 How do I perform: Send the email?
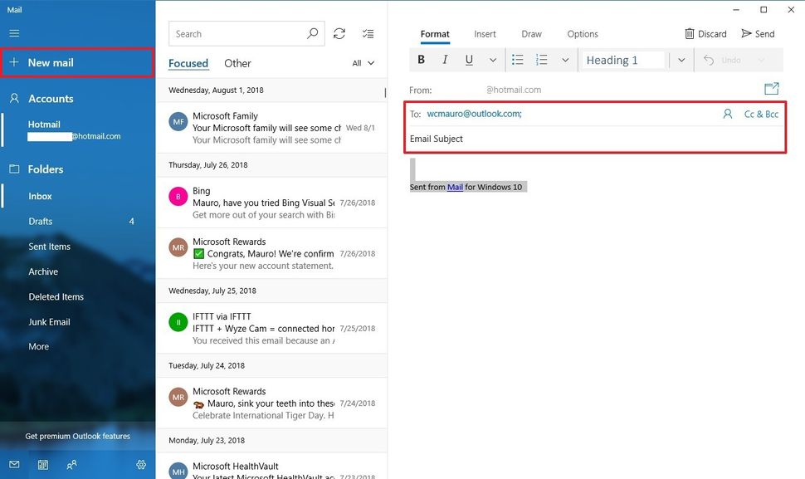pyautogui.click(x=758, y=33)
